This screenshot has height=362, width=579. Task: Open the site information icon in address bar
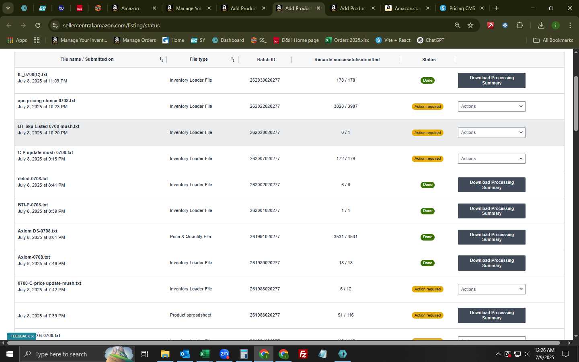click(x=55, y=25)
